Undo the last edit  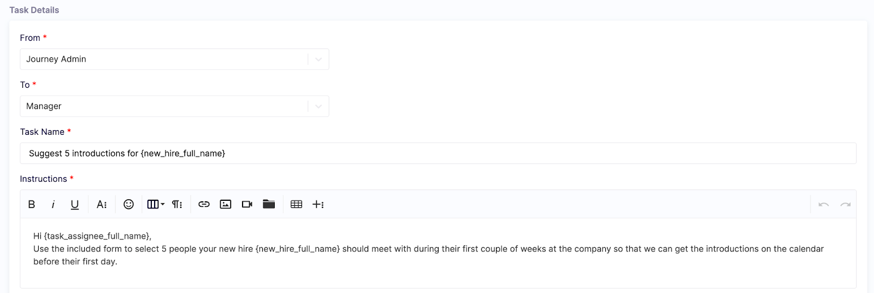[824, 204]
